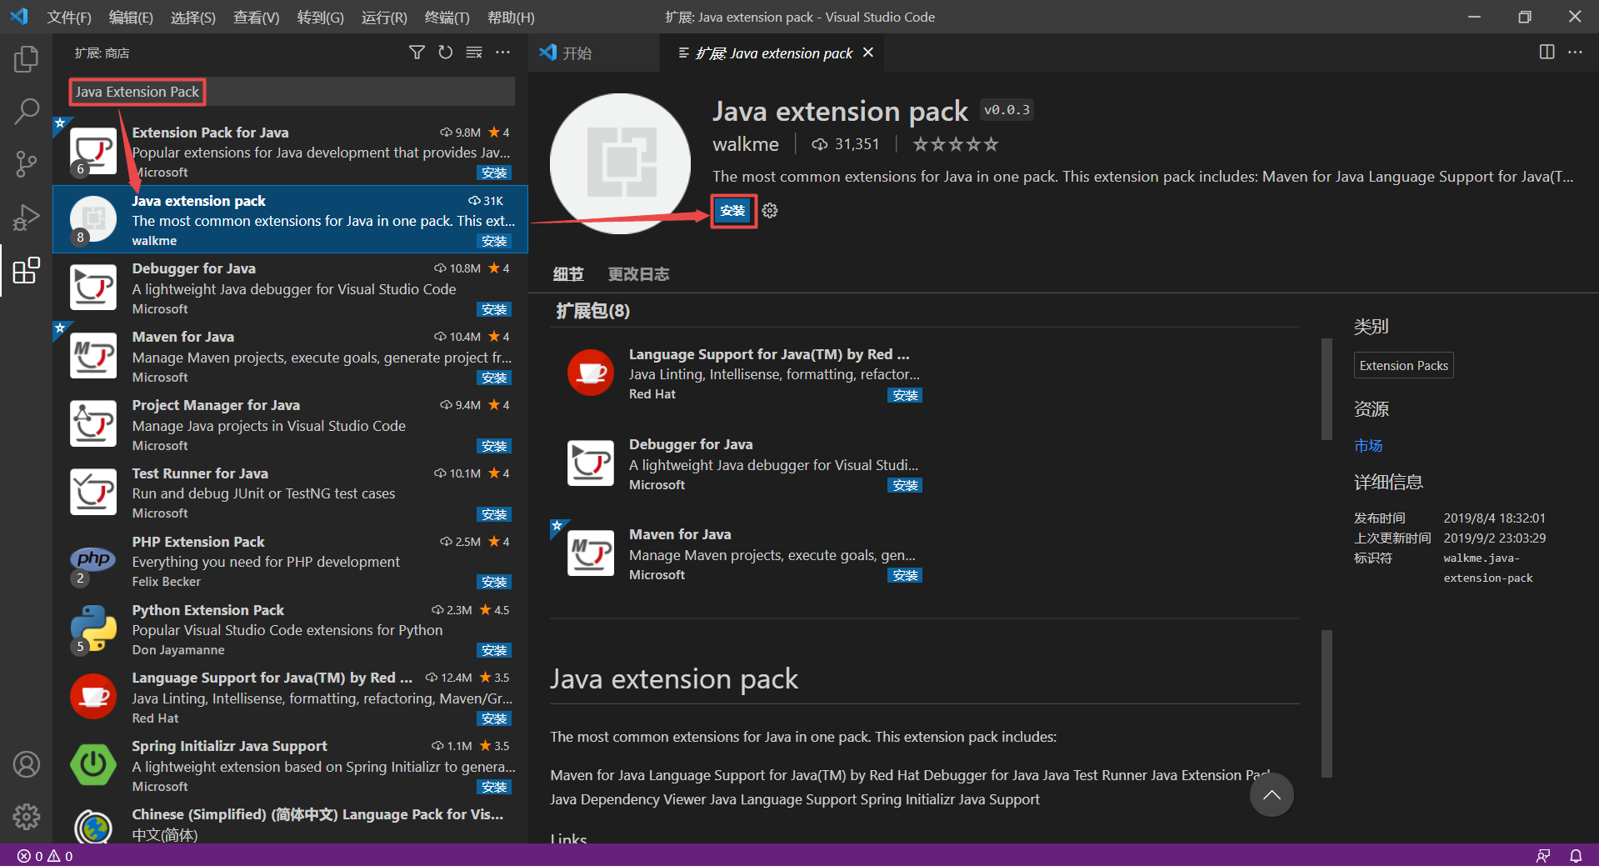Screen dimensions: 1599x866
Task: Select Spring Initializr Java Support item
Action: [291, 766]
